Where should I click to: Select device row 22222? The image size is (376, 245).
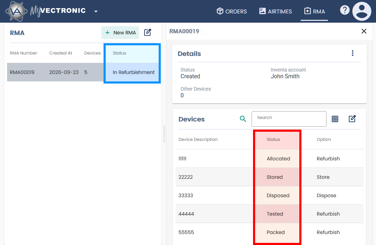point(269,177)
